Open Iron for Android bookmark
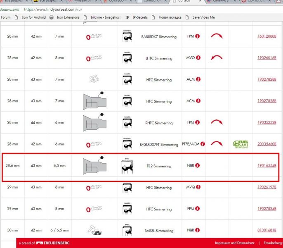This screenshot has height=248, width=283. 30,17
